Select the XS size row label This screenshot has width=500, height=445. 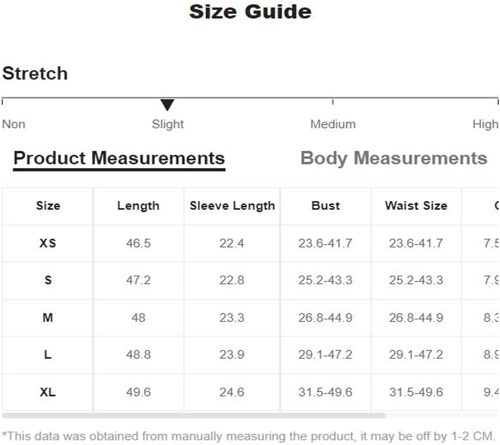click(x=48, y=243)
